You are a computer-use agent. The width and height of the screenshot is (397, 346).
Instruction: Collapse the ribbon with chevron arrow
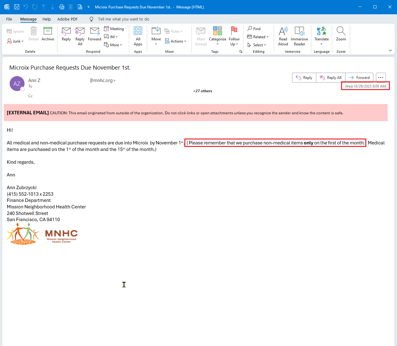pos(390,51)
